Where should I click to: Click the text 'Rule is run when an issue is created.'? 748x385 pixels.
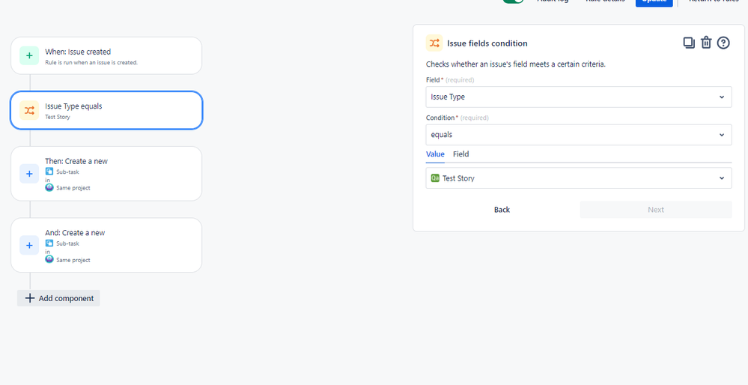point(91,62)
